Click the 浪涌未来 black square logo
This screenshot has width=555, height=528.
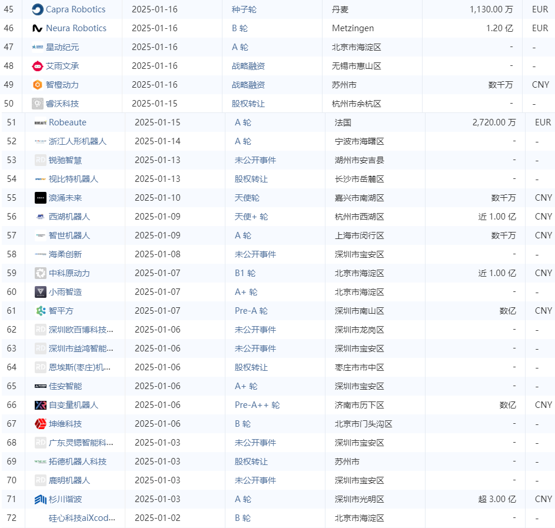point(41,198)
